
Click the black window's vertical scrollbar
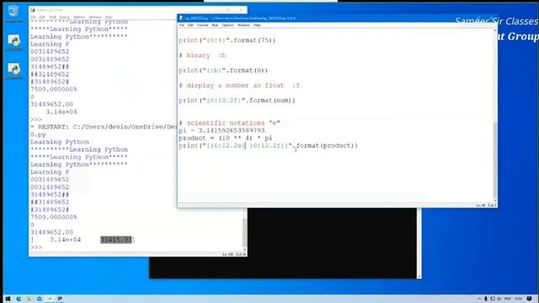pyautogui.click(x=419, y=242)
